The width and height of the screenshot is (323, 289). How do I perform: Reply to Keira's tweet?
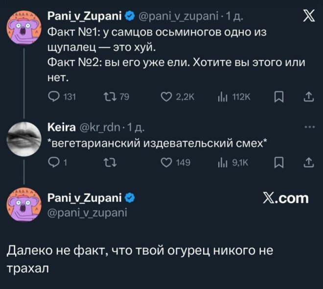[53, 163]
